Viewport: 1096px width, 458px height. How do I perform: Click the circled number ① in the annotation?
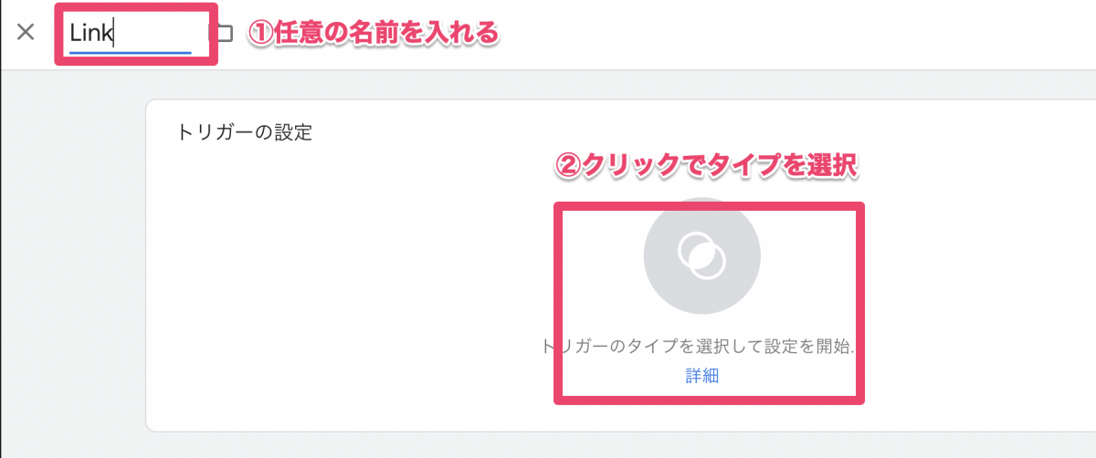[x=262, y=34]
